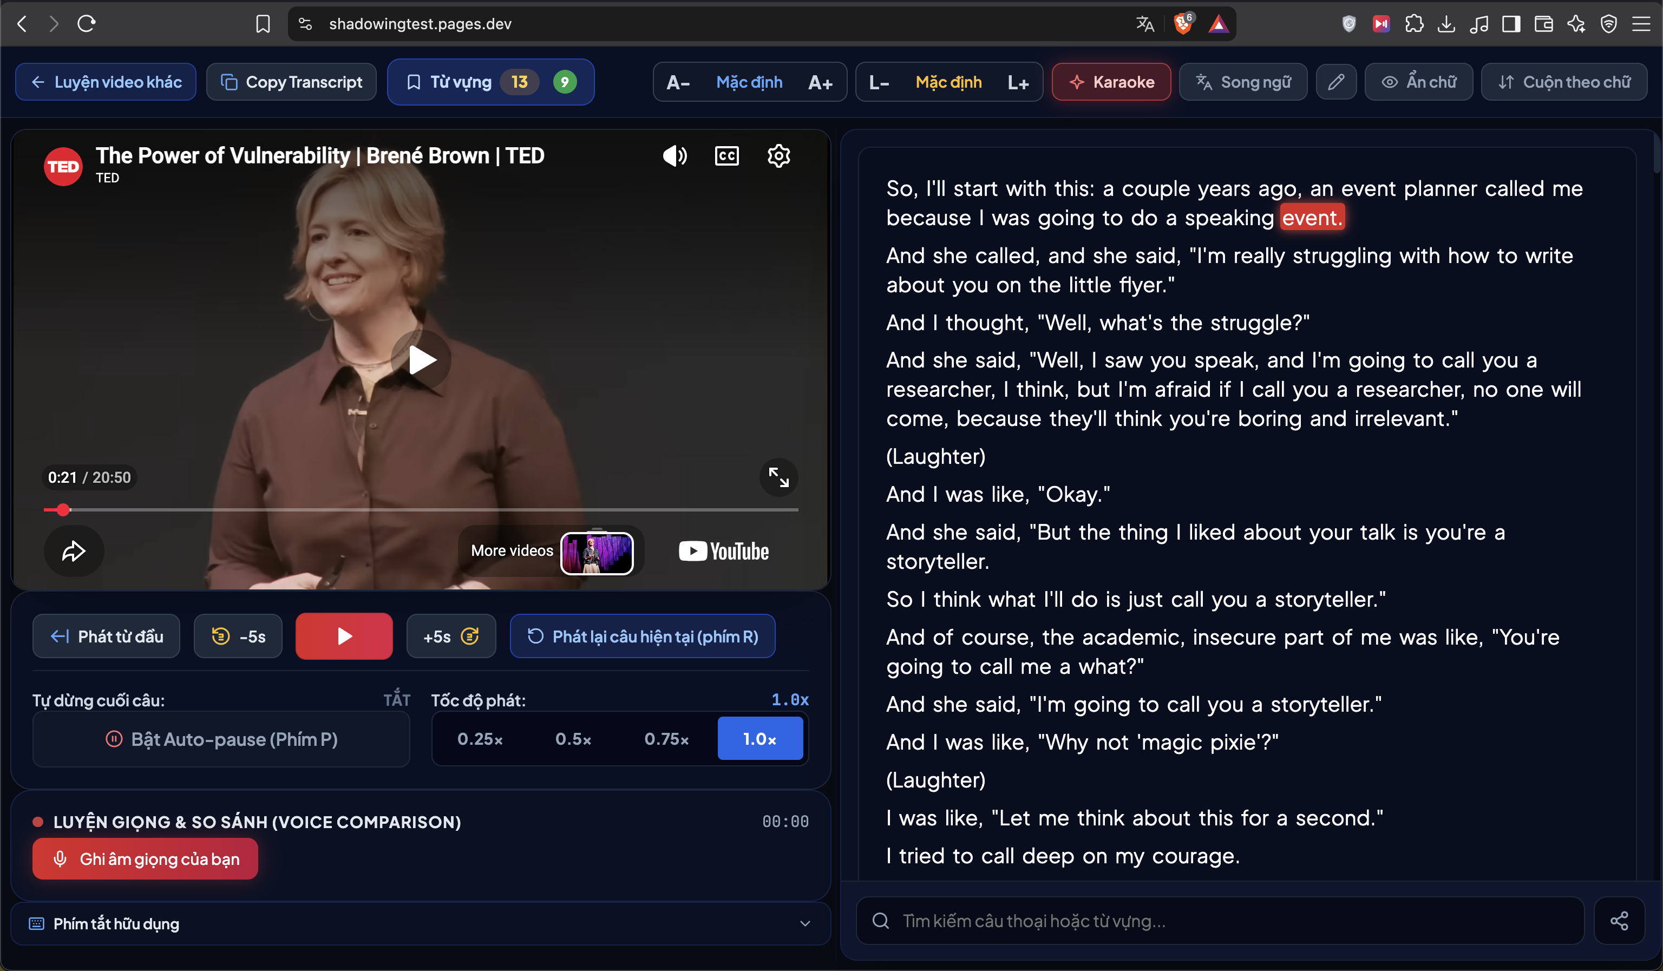Select 0.5× playback speed
The image size is (1663, 971).
(573, 739)
